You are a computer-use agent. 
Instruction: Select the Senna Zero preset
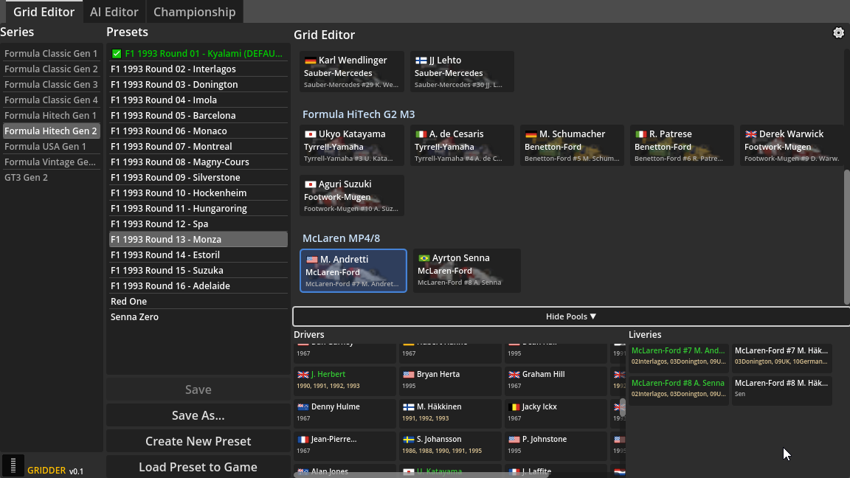[198, 317]
